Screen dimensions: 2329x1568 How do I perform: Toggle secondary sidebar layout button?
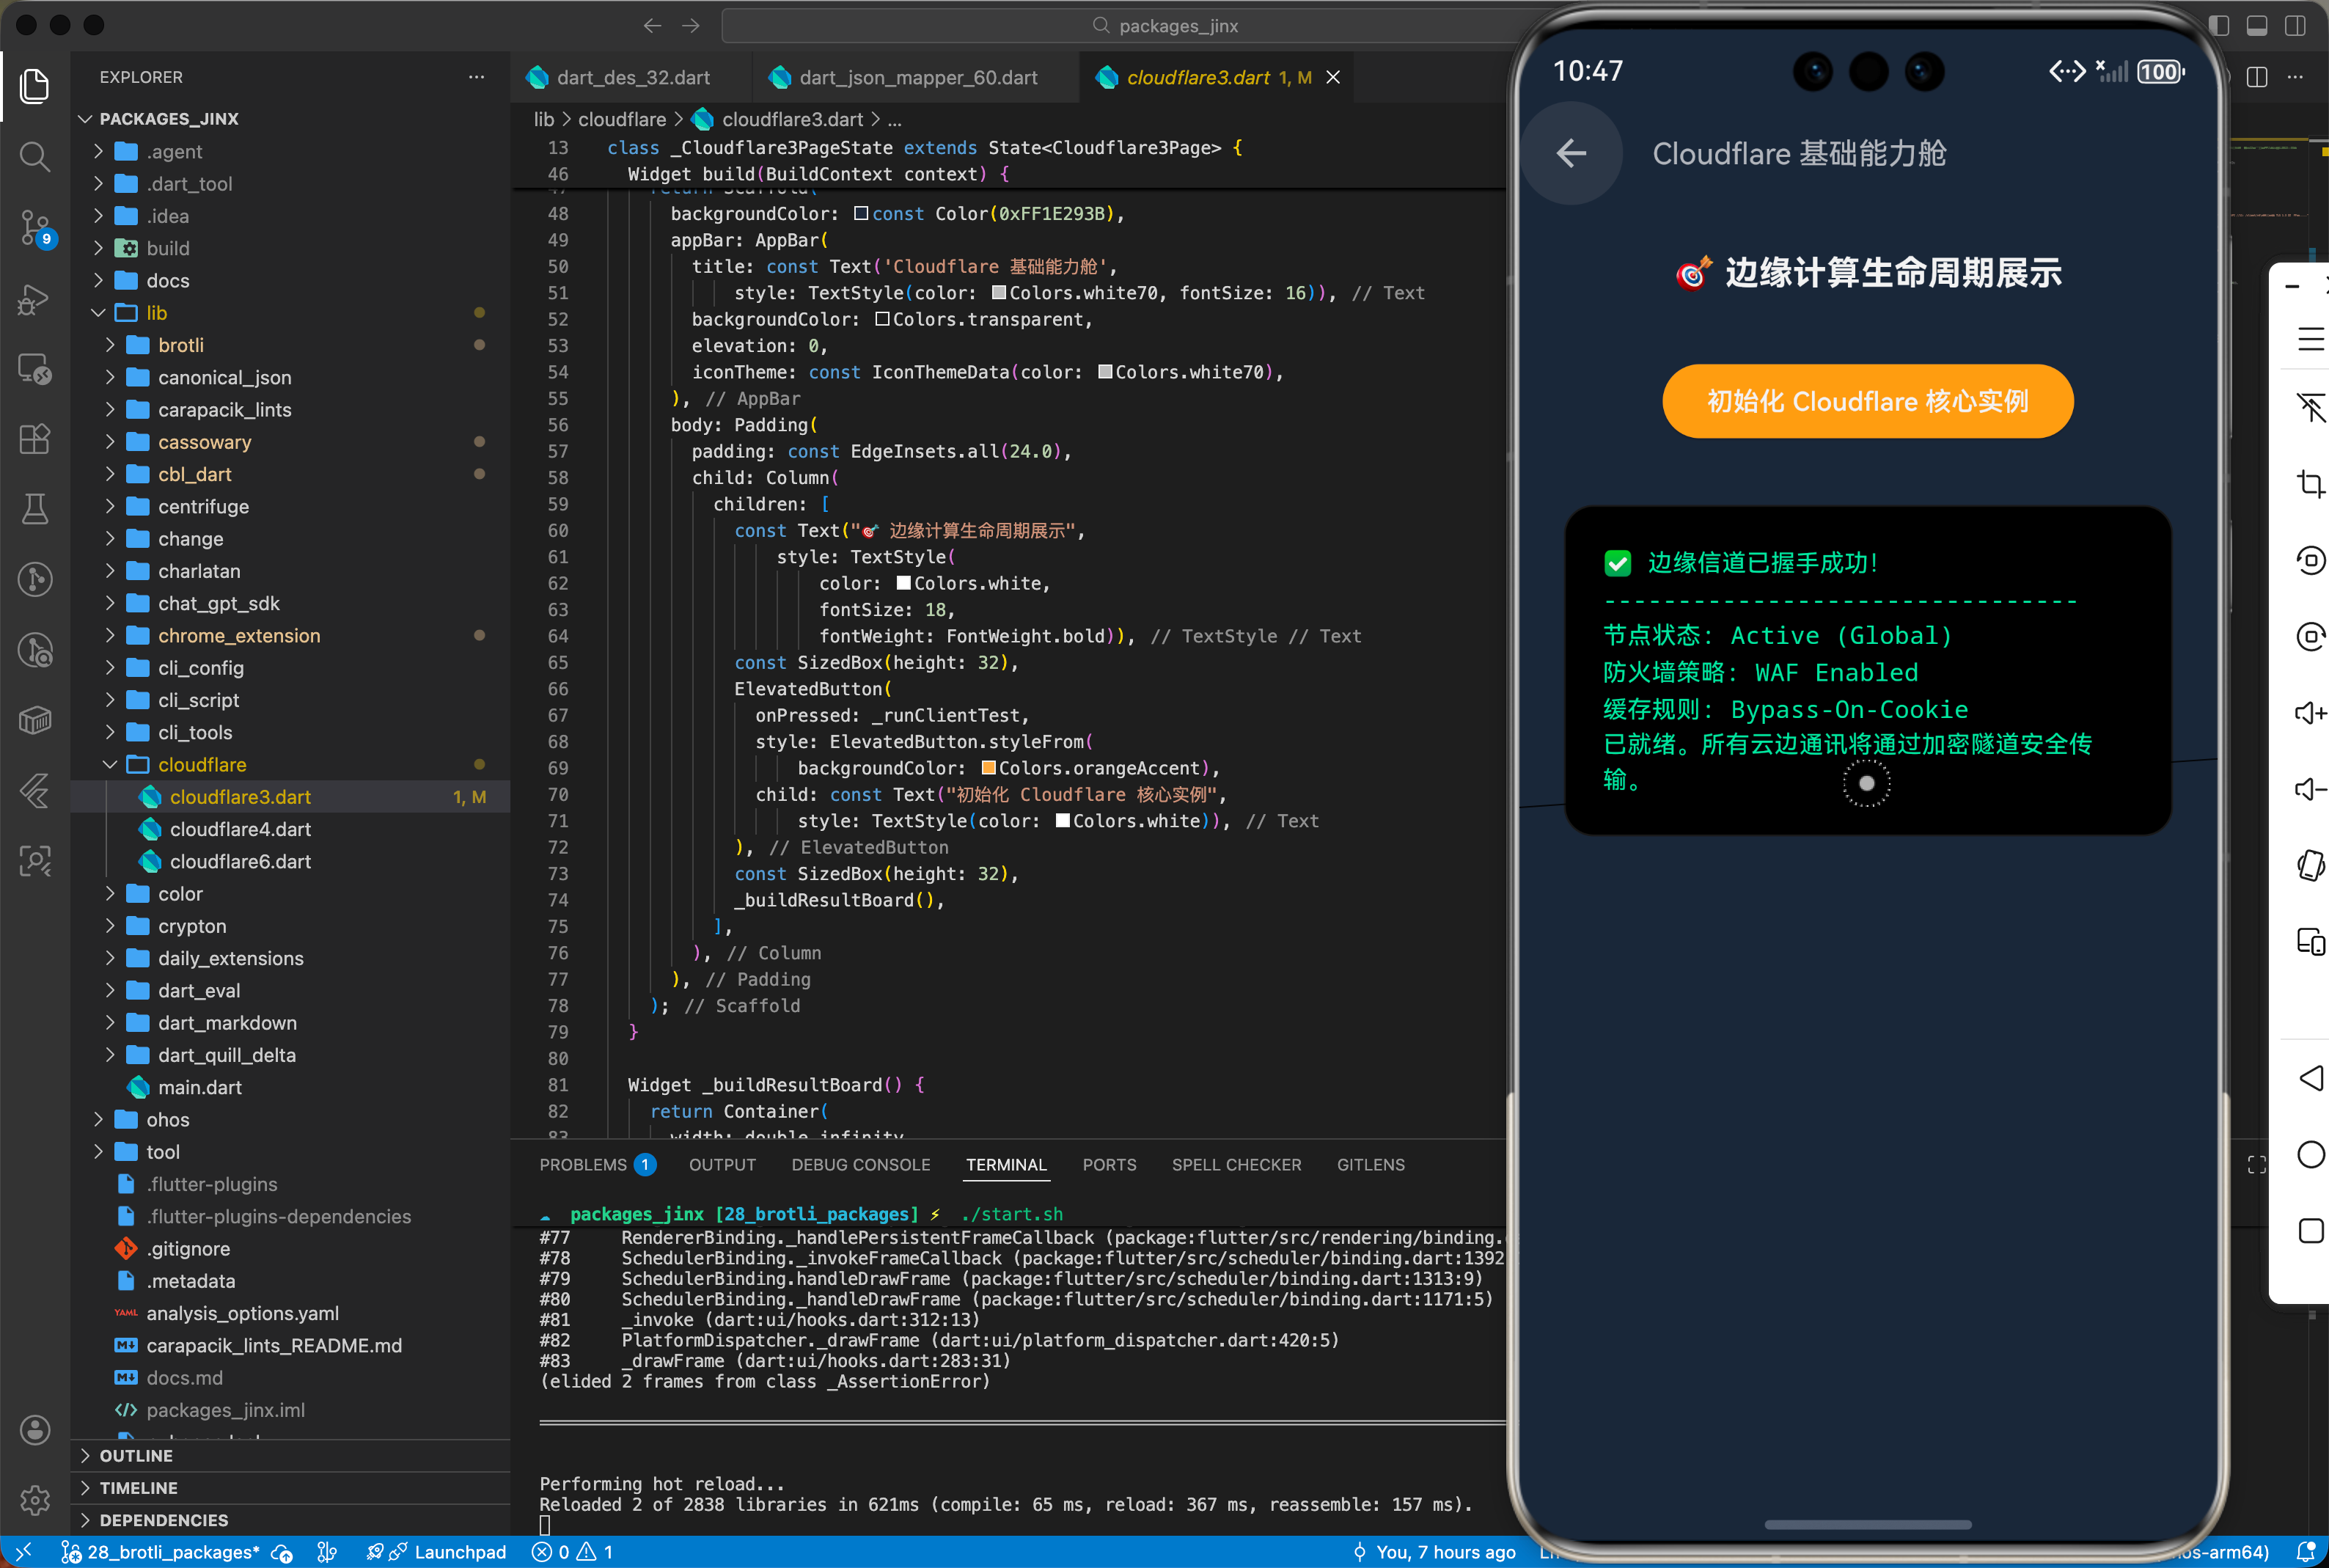pyautogui.click(x=2295, y=25)
